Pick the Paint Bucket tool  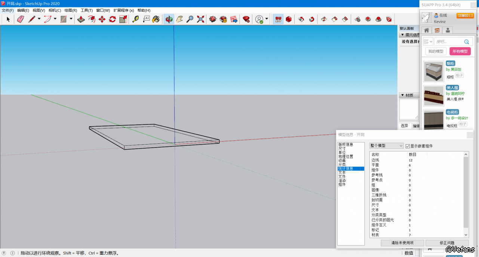(x=156, y=19)
